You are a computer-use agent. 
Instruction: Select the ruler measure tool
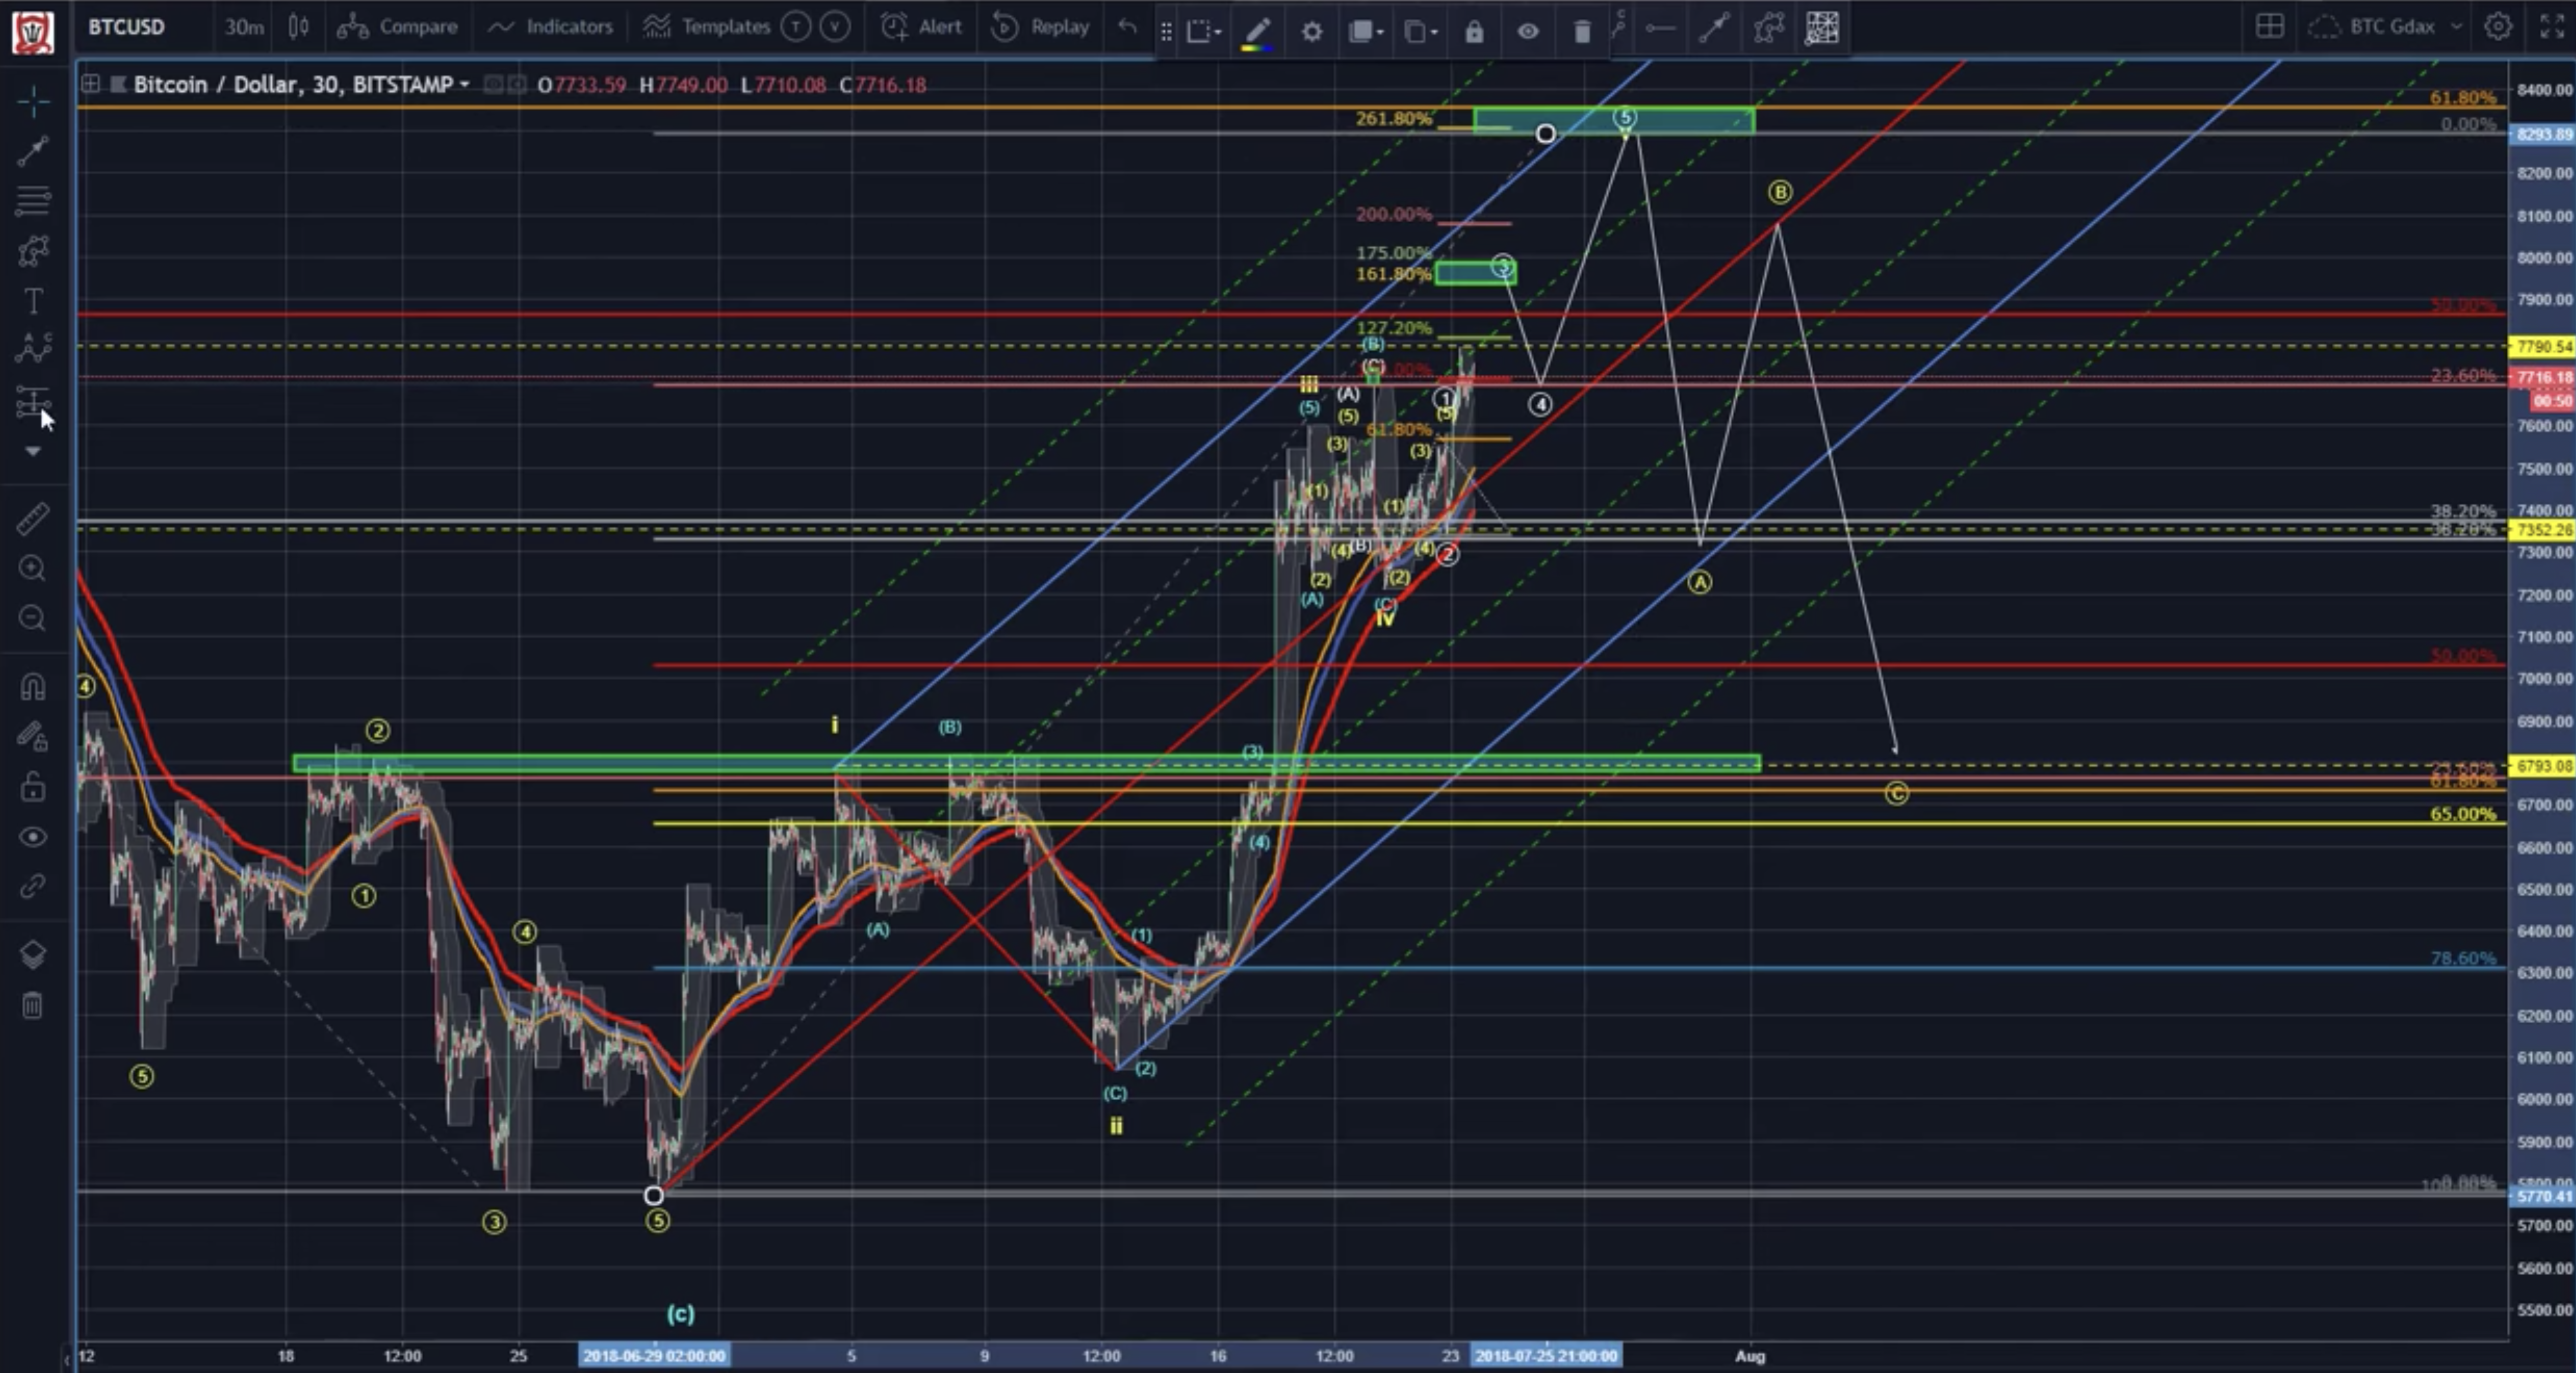tap(33, 518)
